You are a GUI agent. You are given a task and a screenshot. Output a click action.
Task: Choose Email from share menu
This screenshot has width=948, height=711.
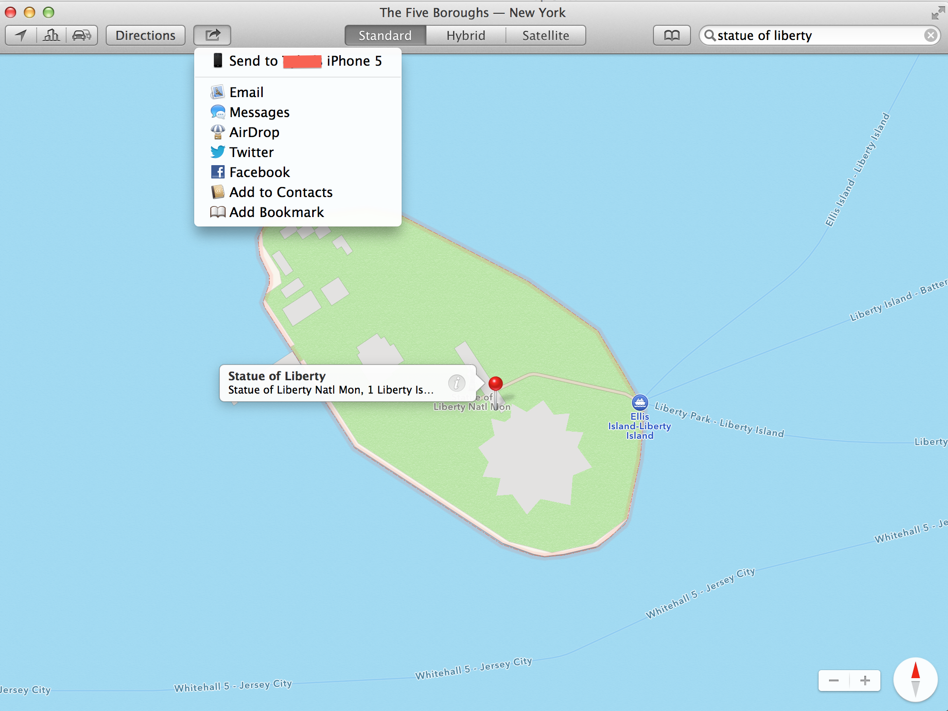tap(298, 92)
